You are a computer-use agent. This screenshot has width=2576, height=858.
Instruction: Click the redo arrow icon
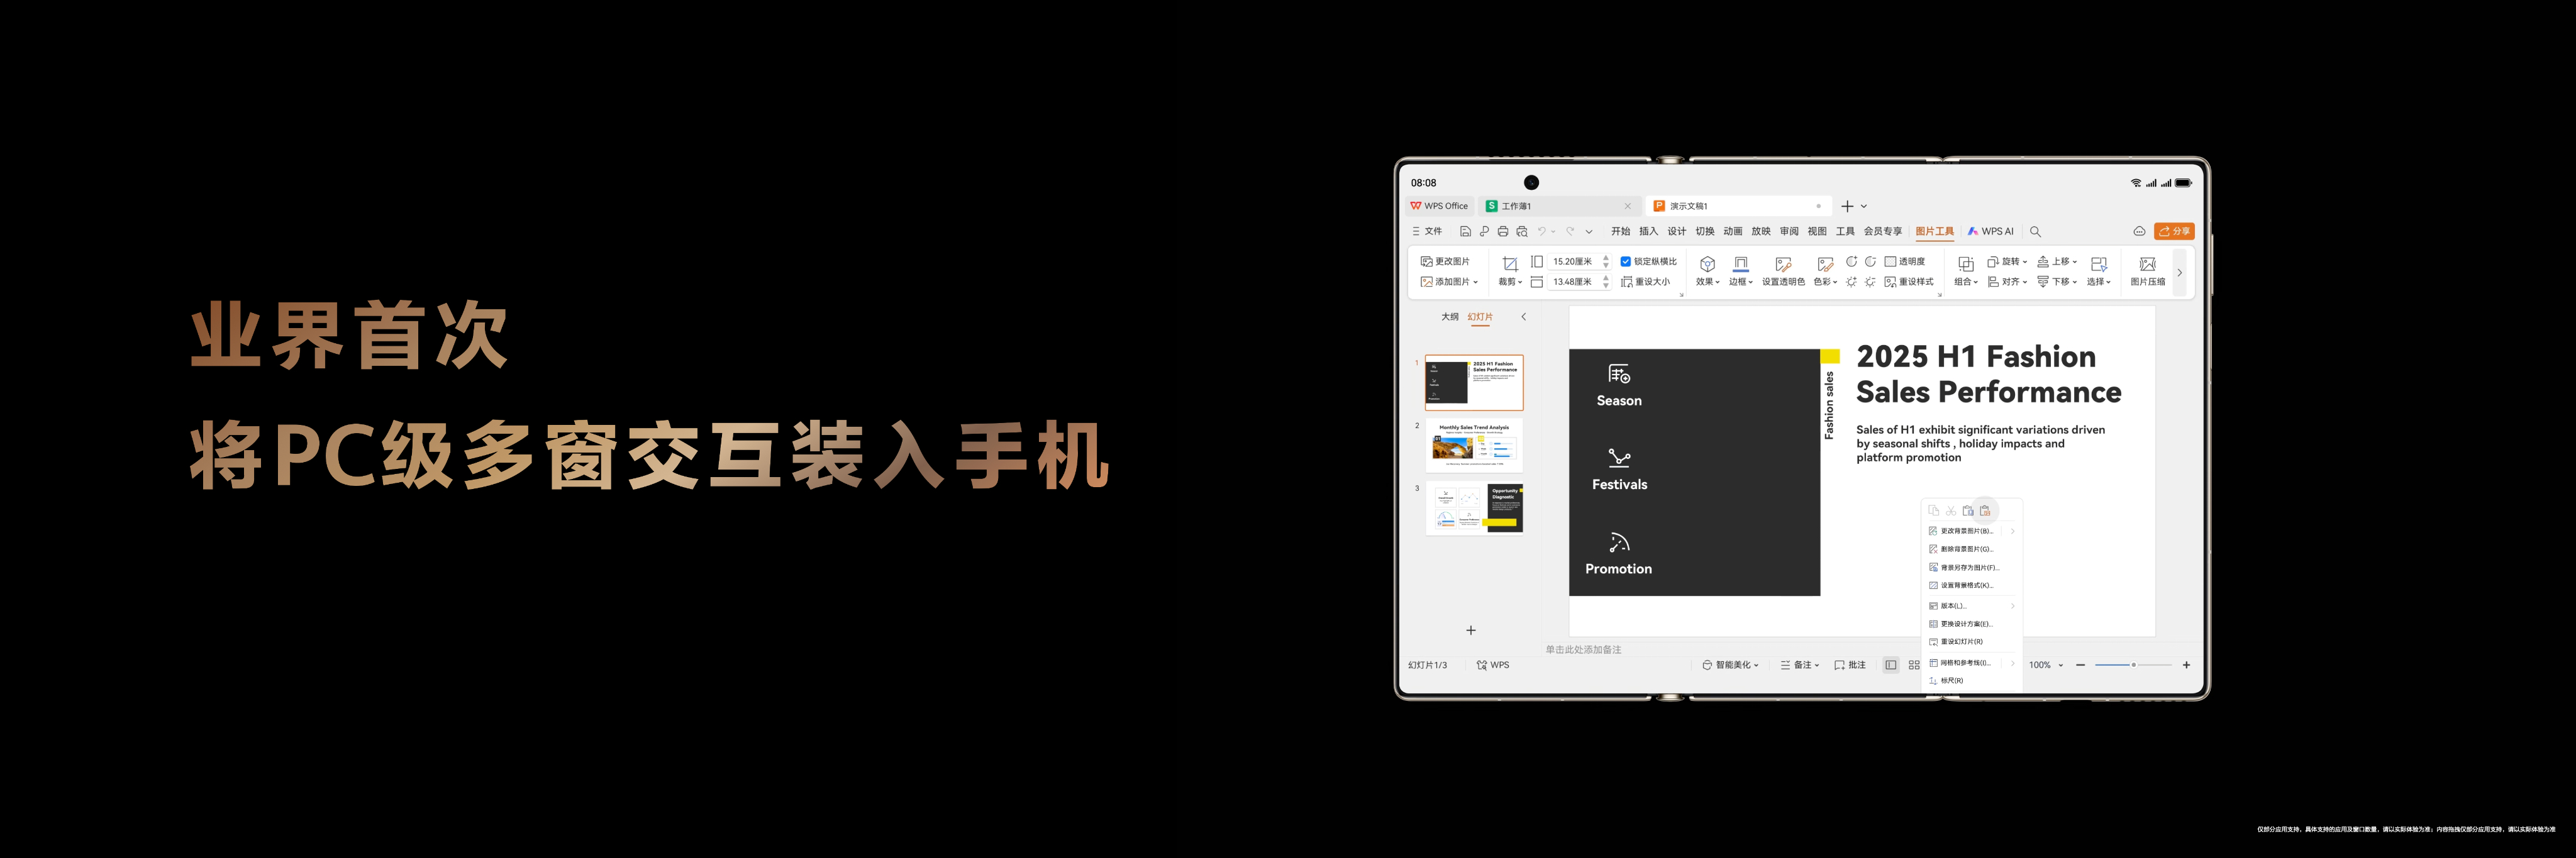pos(1570,231)
